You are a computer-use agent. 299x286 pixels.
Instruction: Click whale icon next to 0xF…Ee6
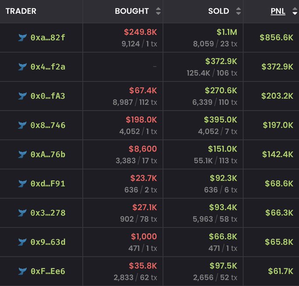pos(22,271)
